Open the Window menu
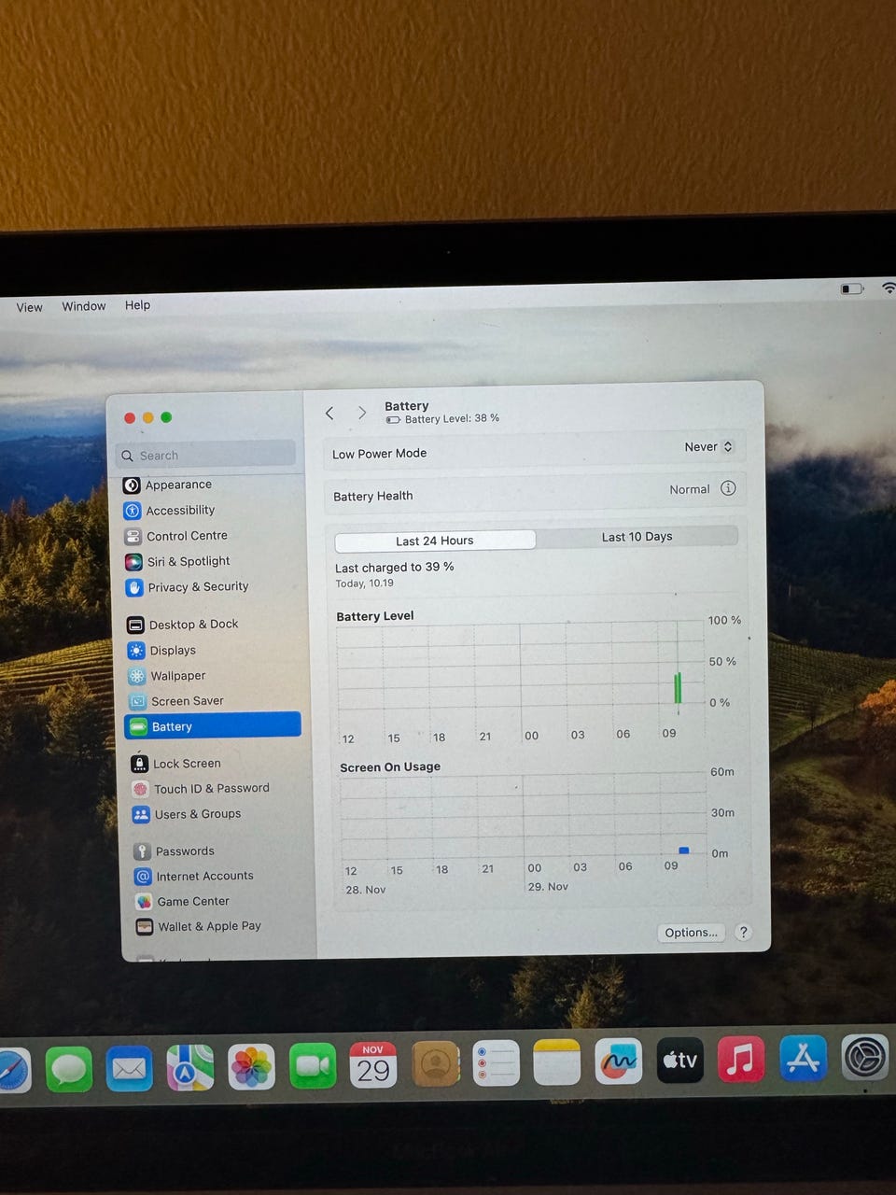 pos(84,306)
